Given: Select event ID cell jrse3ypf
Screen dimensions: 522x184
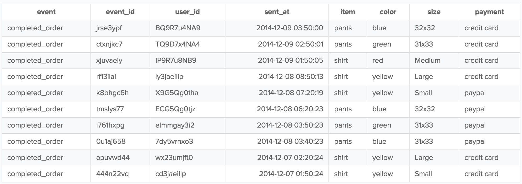Looking at the screenshot, I should 109,28.
